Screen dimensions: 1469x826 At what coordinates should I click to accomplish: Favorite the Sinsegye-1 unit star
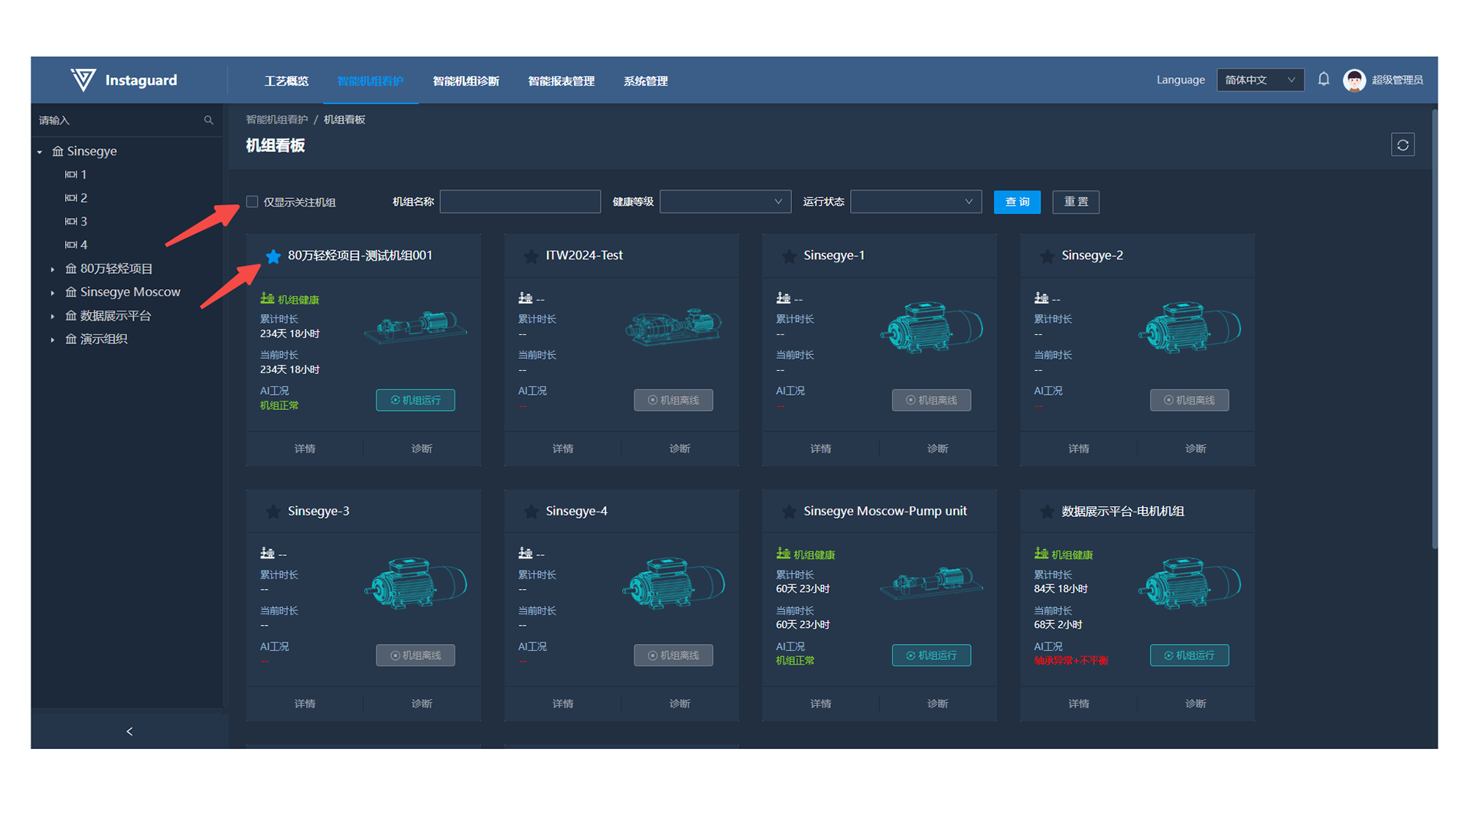[789, 255]
